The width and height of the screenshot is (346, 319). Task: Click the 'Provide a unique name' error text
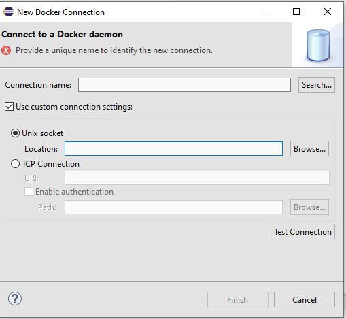coord(114,50)
